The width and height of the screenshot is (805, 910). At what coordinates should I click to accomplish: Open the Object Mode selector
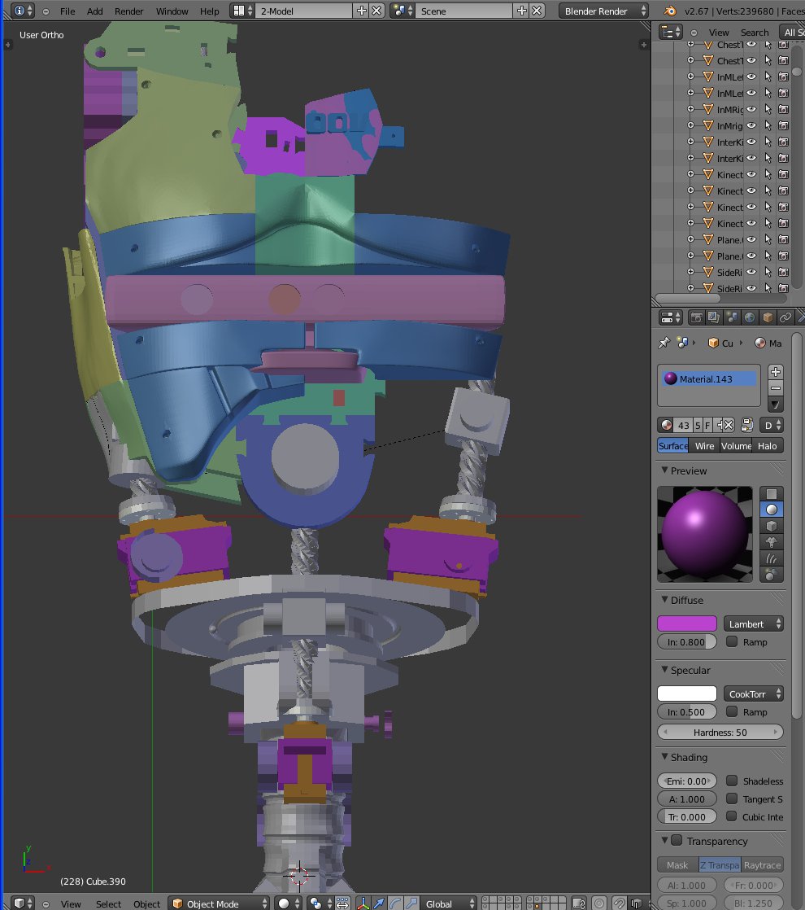pos(219,903)
